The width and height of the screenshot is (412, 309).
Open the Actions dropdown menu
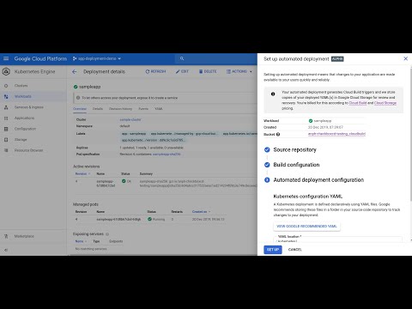pos(239,71)
